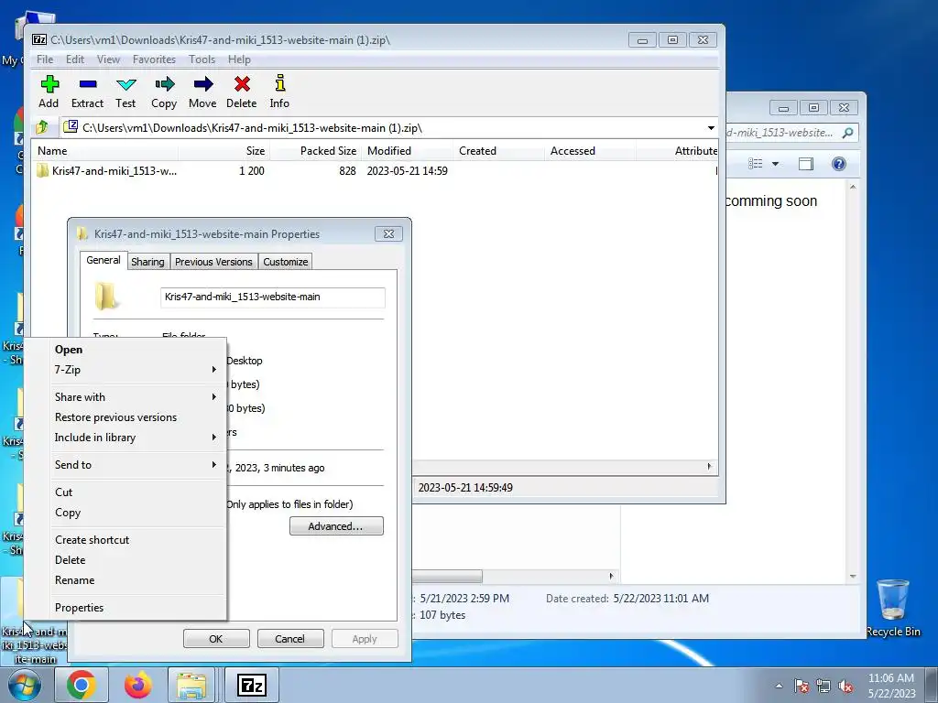Click the Explorer horizontal scrollbar thumb
Screen dimensions: 938x703
[447, 577]
